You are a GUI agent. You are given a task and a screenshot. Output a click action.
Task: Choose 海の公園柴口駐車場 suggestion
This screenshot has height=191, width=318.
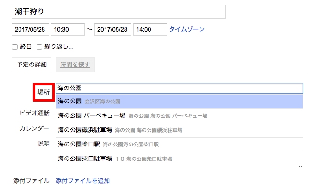[179, 159]
